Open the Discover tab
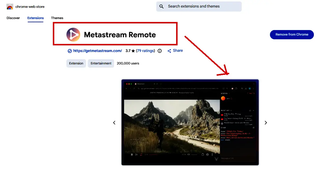 coord(13,18)
